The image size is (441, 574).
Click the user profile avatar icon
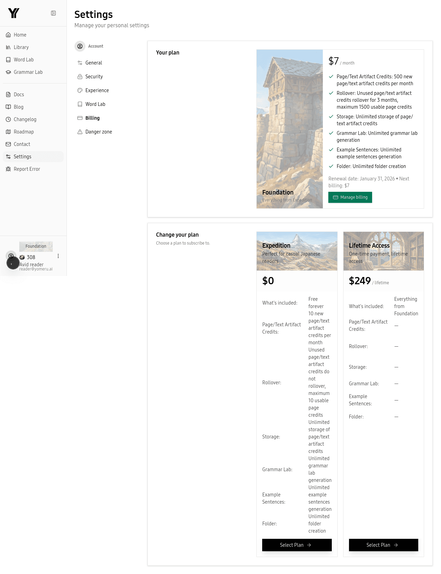tap(11, 256)
